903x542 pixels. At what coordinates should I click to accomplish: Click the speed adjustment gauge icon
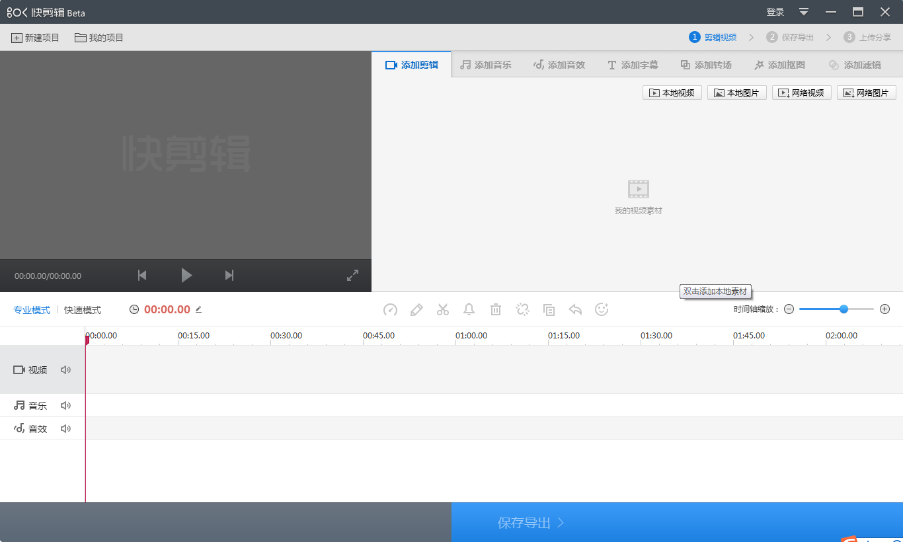click(x=390, y=309)
